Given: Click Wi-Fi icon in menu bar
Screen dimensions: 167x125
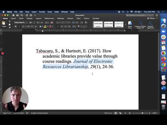Looking at the screenshot, I should coord(132,12).
